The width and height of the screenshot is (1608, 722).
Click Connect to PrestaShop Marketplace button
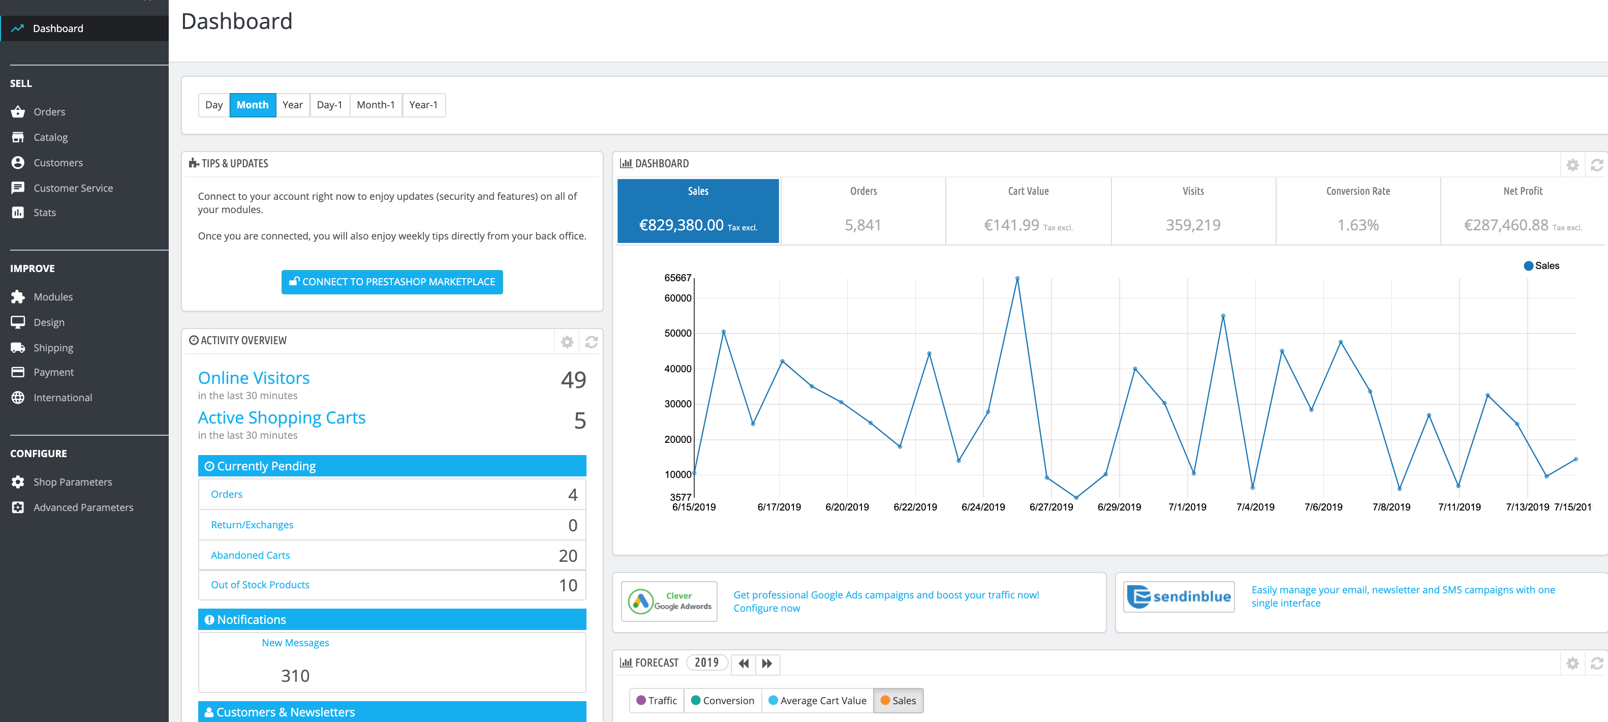point(392,282)
